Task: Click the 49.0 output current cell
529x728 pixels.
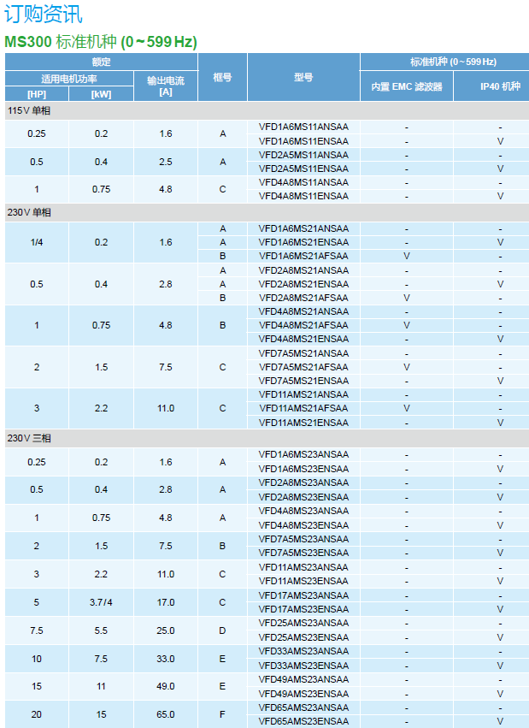Action: pyautogui.click(x=166, y=686)
